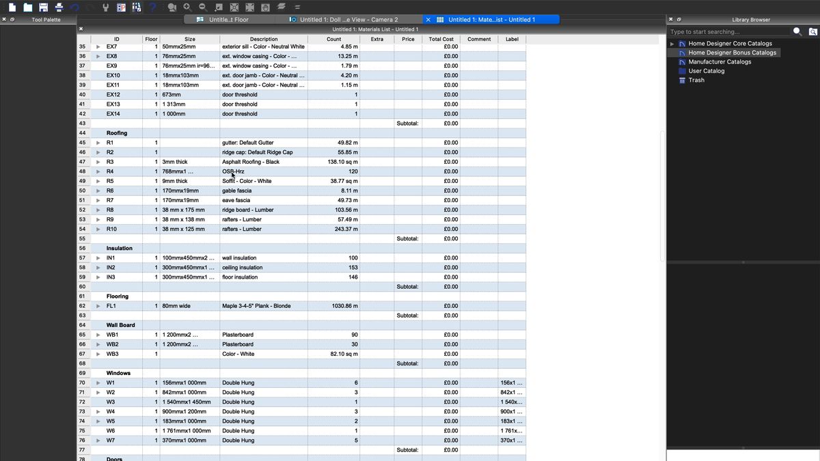
Task: Expand Home Designer Core Catalogs
Action: (x=672, y=43)
